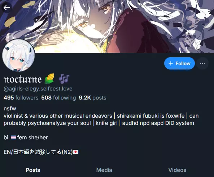Click the nocturne display name
The height and width of the screenshot is (177, 214).
click(x=22, y=79)
